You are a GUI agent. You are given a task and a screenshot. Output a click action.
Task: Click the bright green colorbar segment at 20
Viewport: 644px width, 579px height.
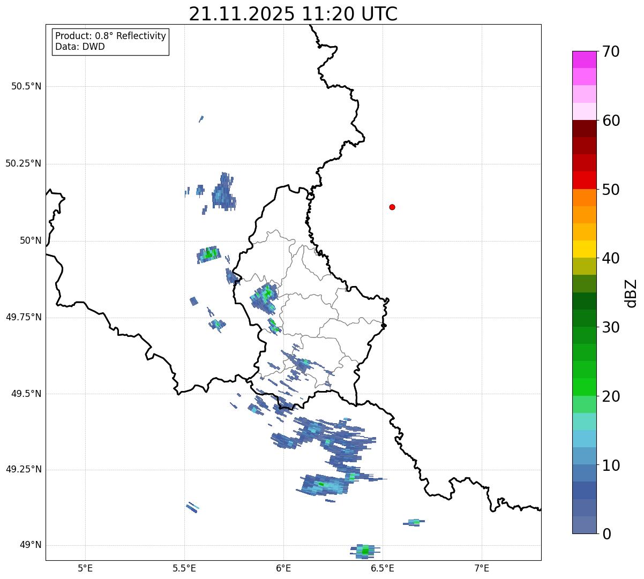585,387
